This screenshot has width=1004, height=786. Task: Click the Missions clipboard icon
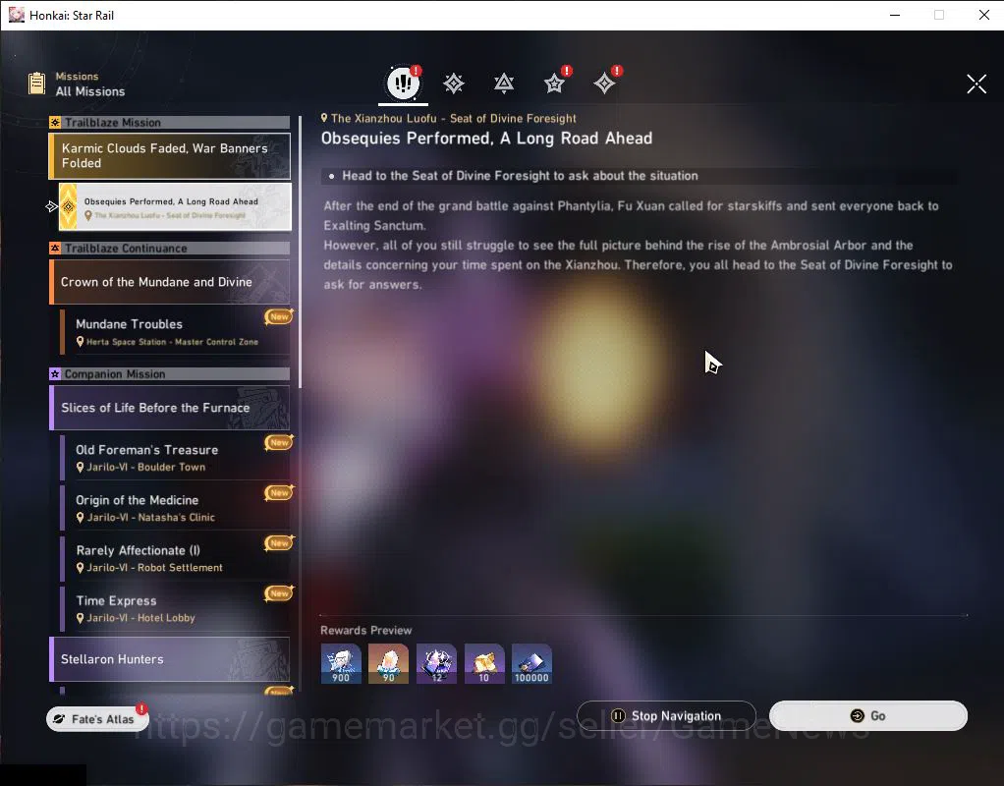coord(37,84)
